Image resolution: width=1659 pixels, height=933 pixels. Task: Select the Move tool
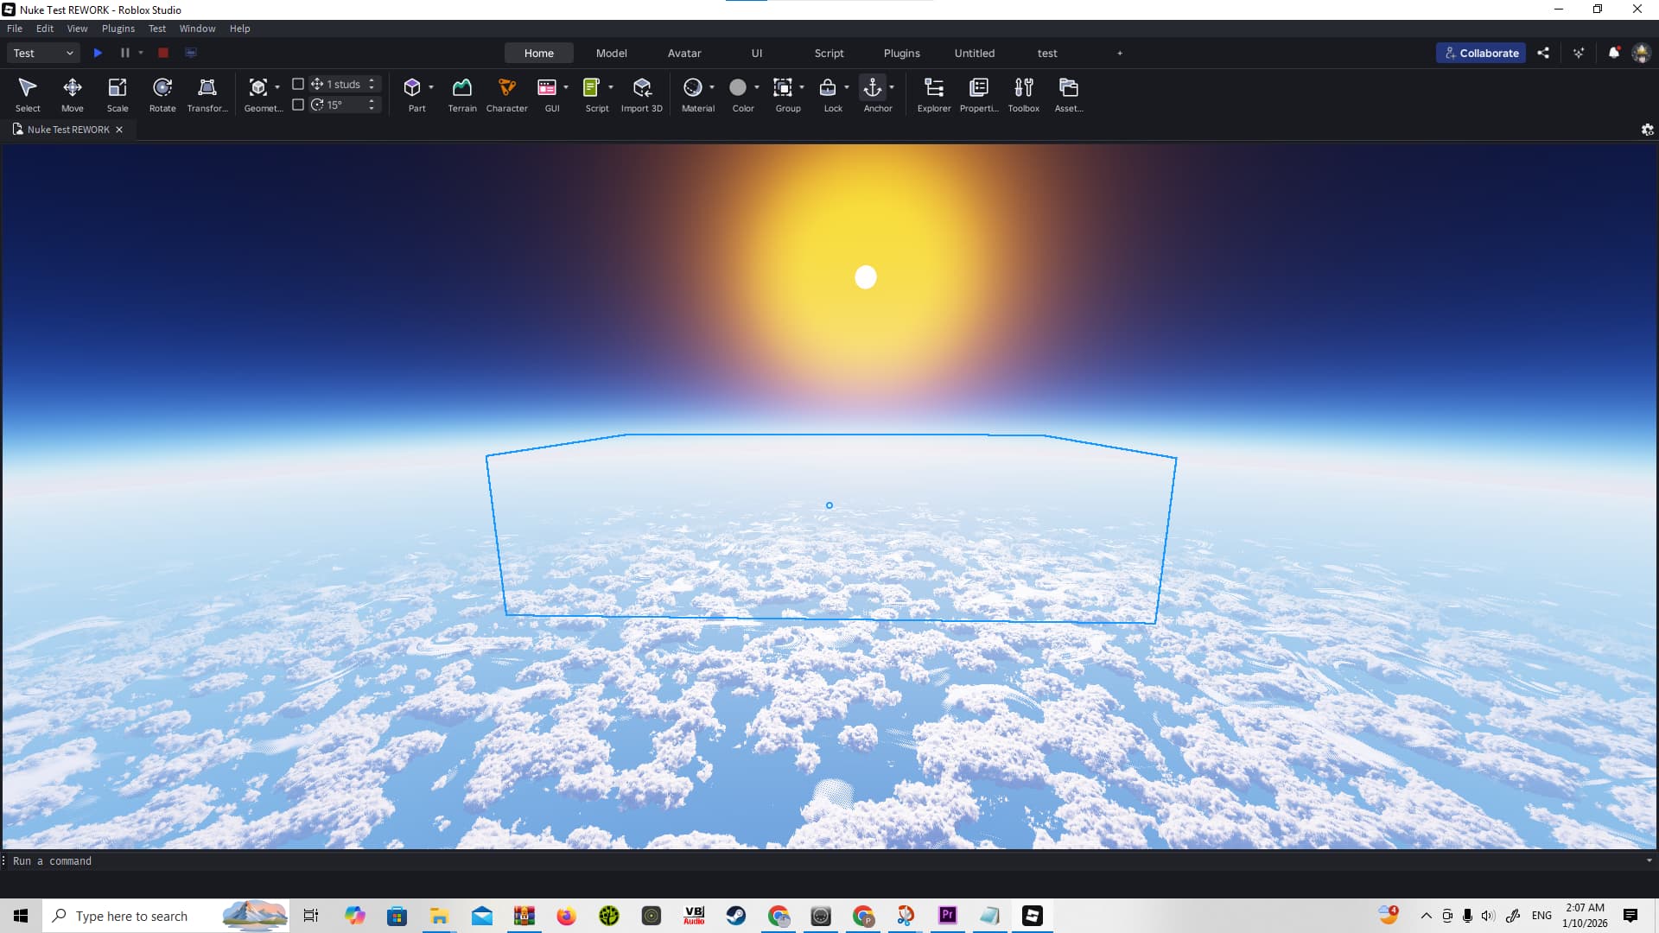73,94
